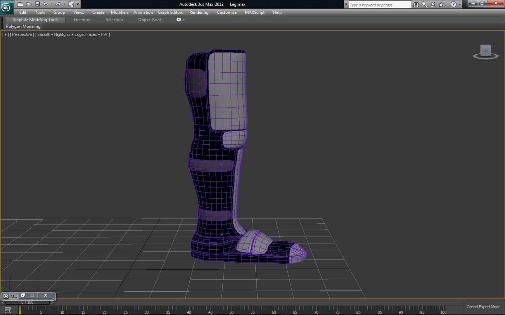Open the Customize Quick Access Toolbar dropdown
Image resolution: width=505 pixels, height=315 pixels.
(78, 4)
